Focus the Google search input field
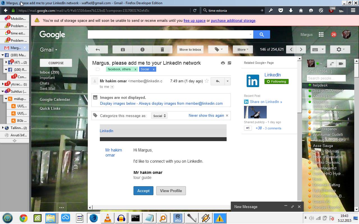The height and width of the screenshot is (224, 359). 170,34
